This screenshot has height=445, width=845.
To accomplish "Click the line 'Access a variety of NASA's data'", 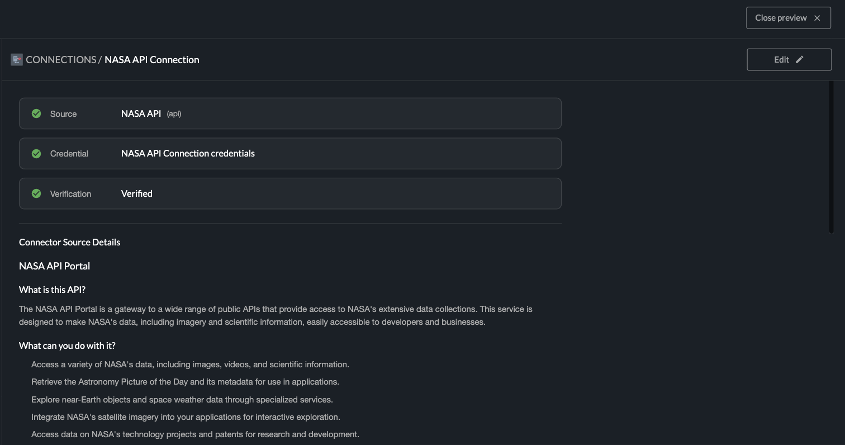I will tap(190, 364).
